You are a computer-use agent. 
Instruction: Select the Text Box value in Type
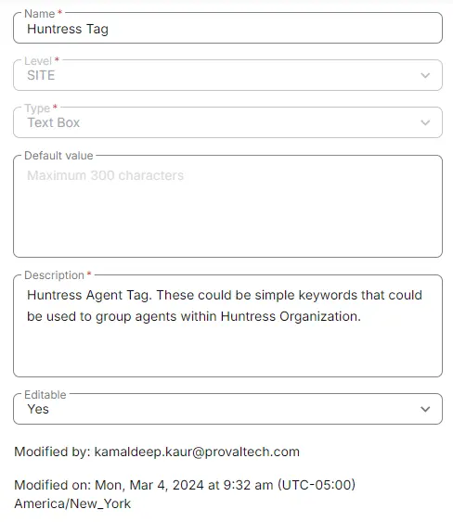[53, 122]
